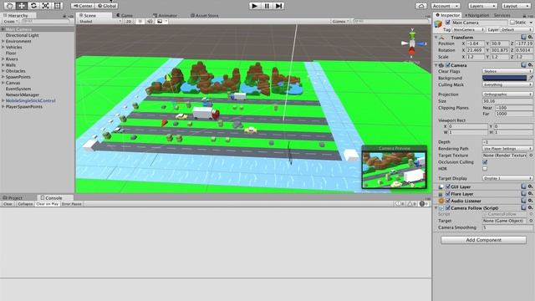Toggle Occlusion Culling checkbox
The height and width of the screenshot is (301, 535).
(485, 162)
